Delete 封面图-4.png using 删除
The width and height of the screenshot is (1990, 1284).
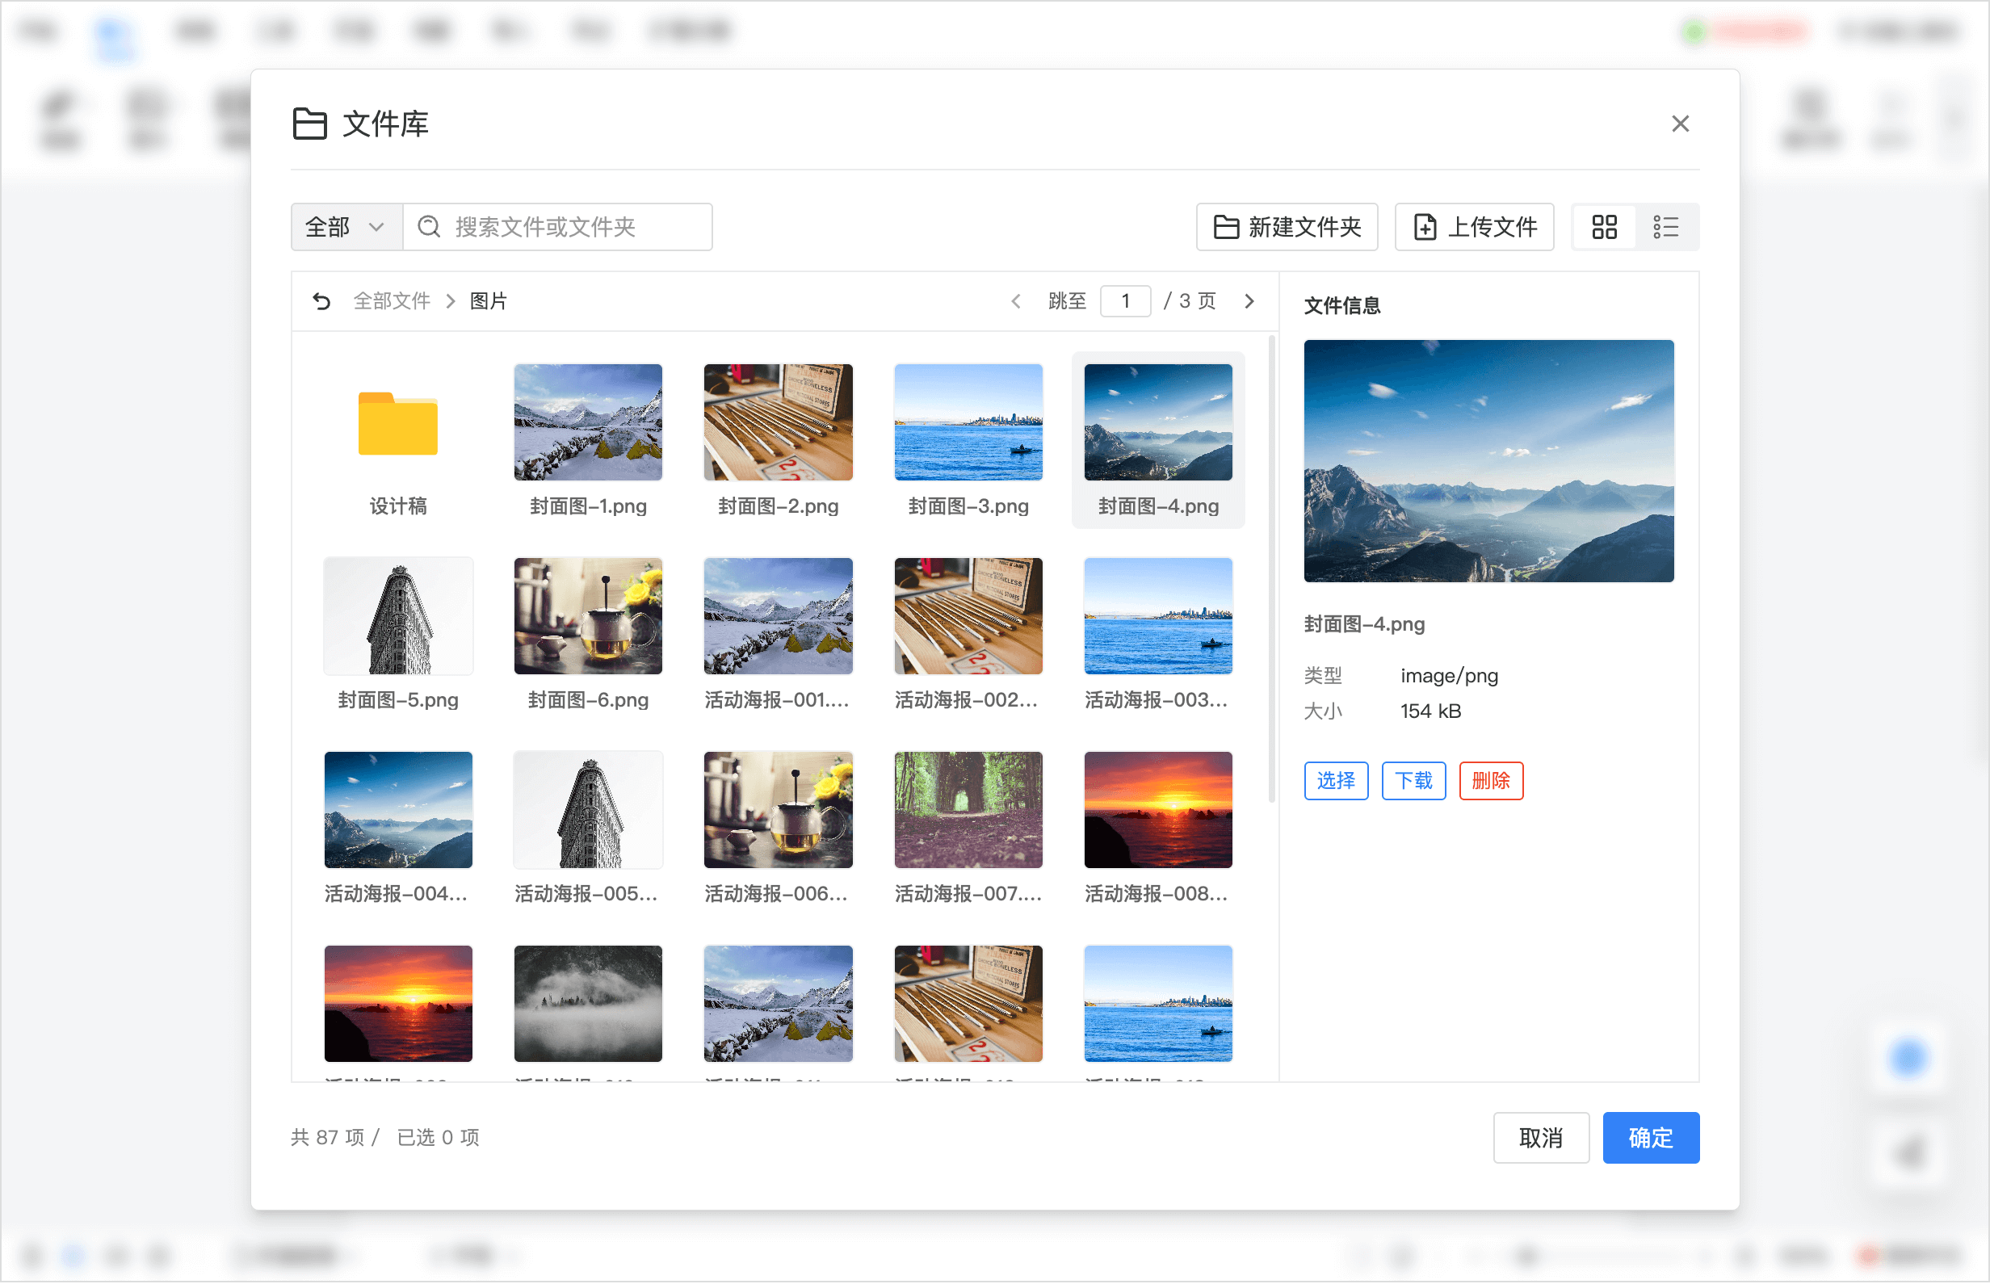(x=1491, y=780)
